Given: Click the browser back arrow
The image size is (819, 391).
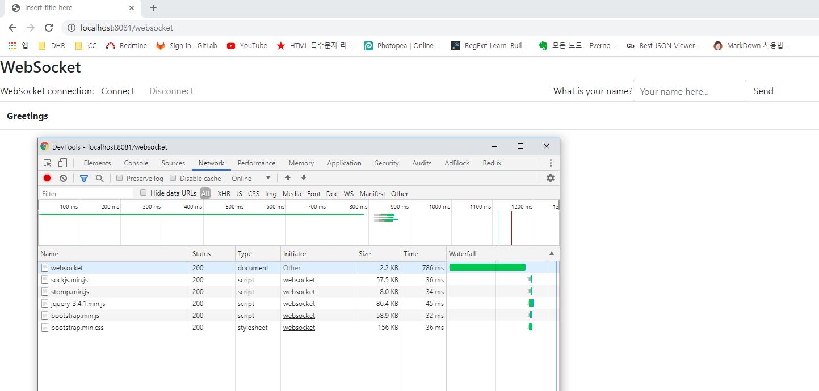Looking at the screenshot, I should click(12, 28).
